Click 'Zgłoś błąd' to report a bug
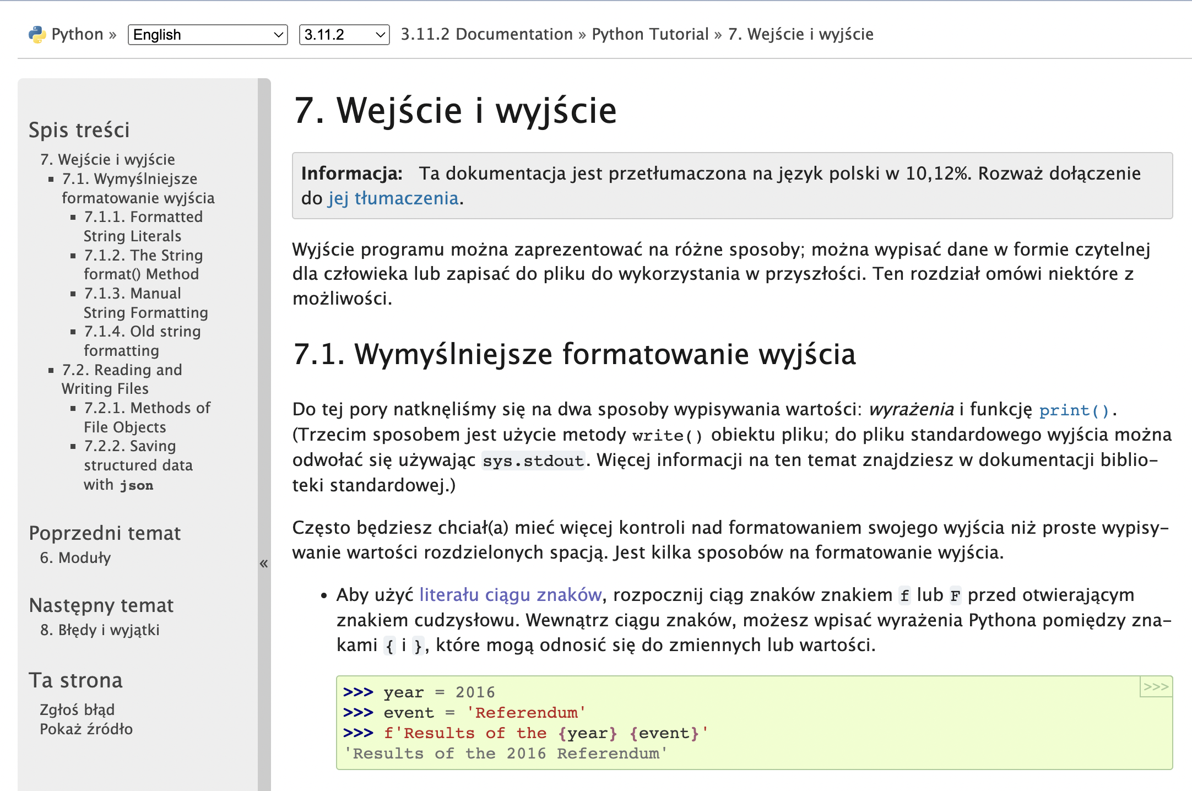This screenshot has height=791, width=1192. click(x=77, y=710)
